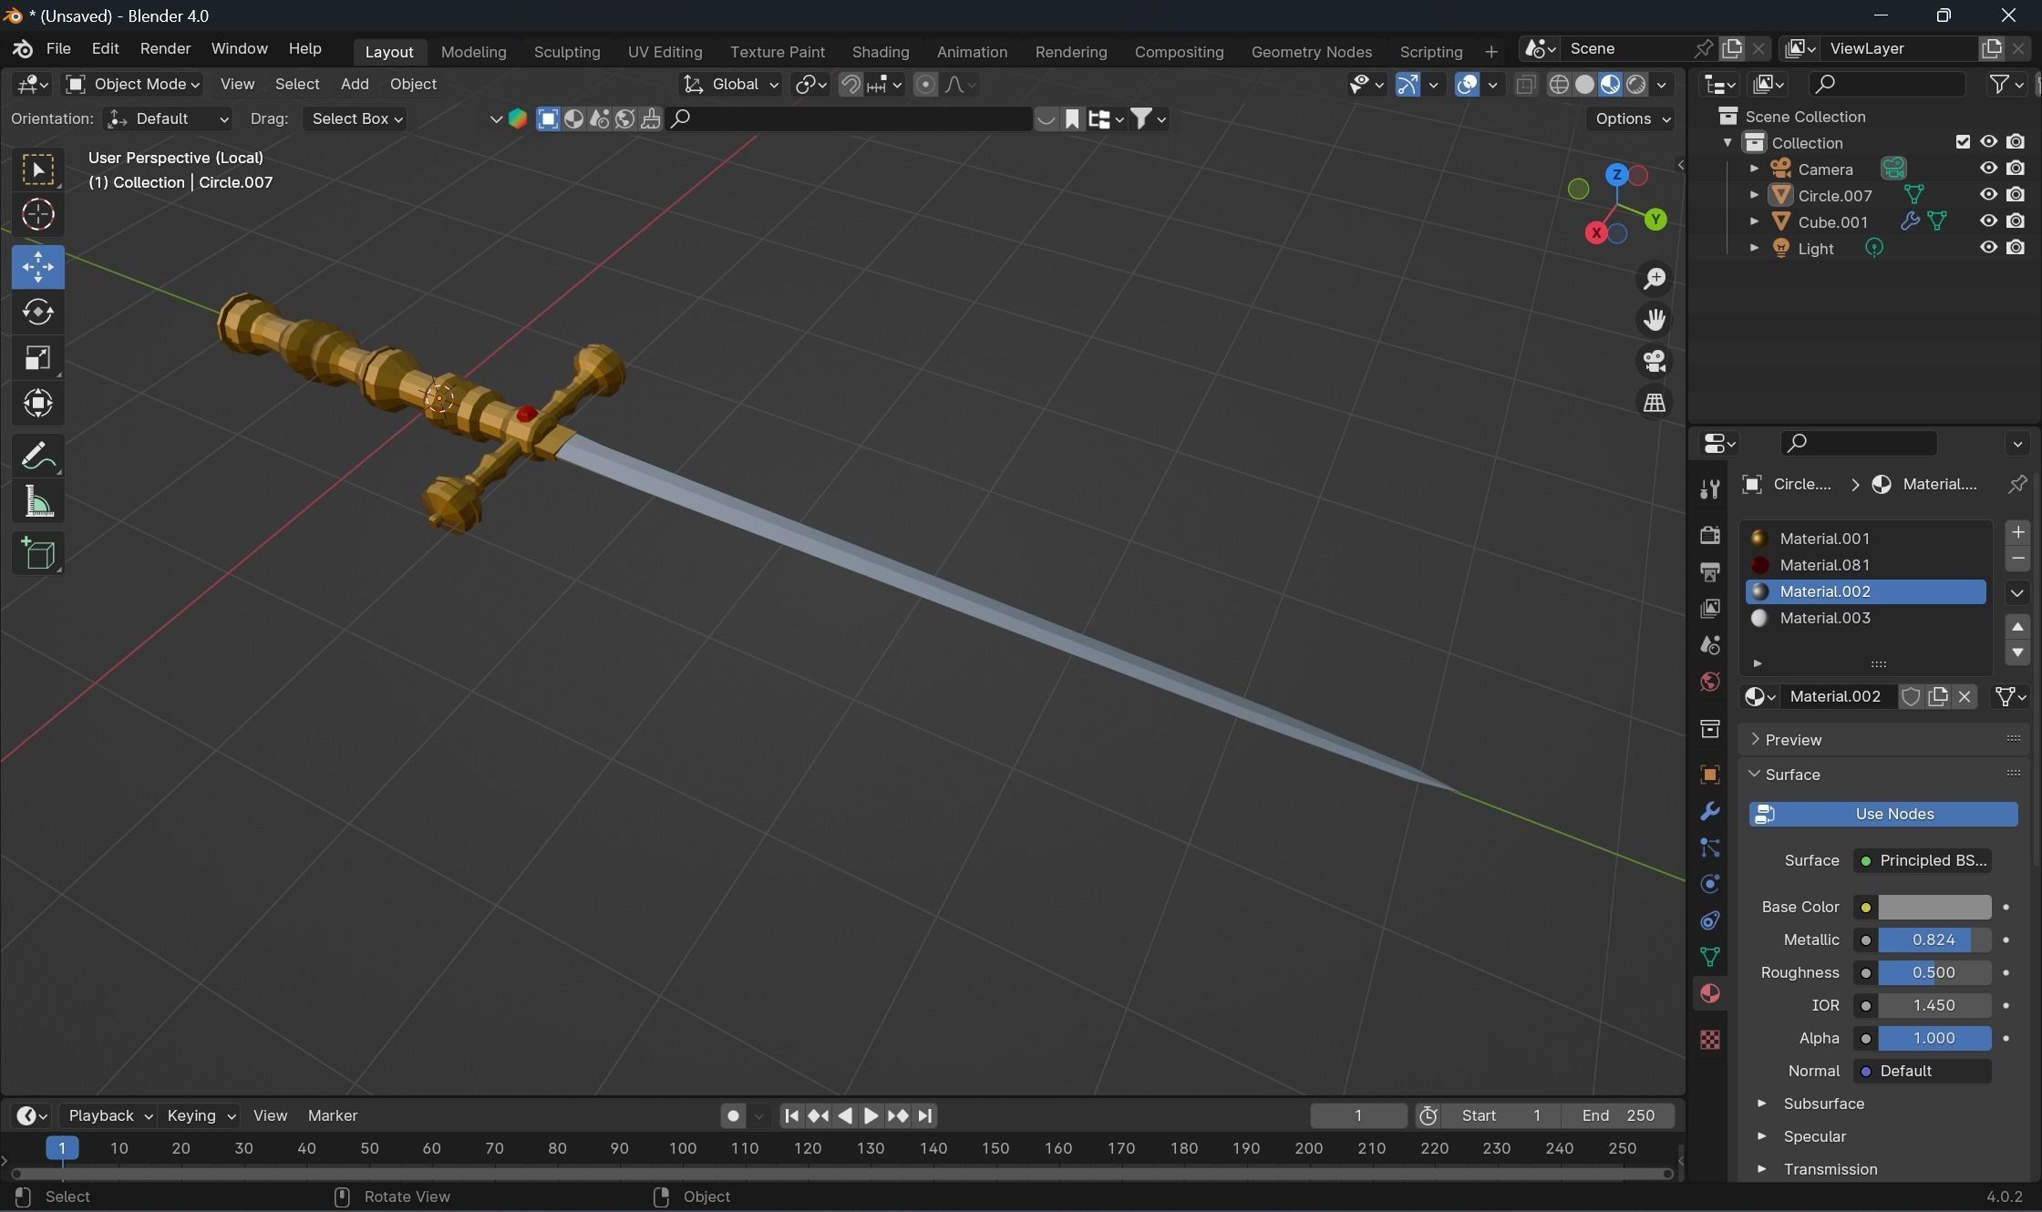Adjust the Metallic slider
Screen dimensions: 2042x1212
click(x=1934, y=940)
